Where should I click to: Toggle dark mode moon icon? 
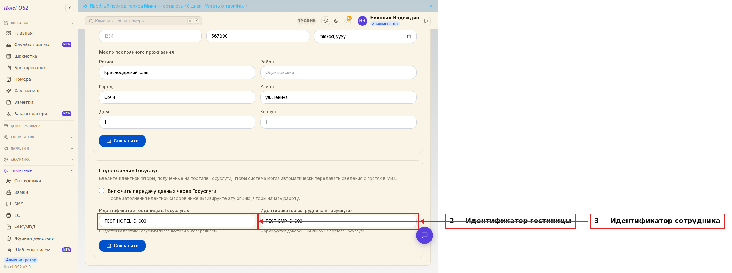click(x=336, y=21)
